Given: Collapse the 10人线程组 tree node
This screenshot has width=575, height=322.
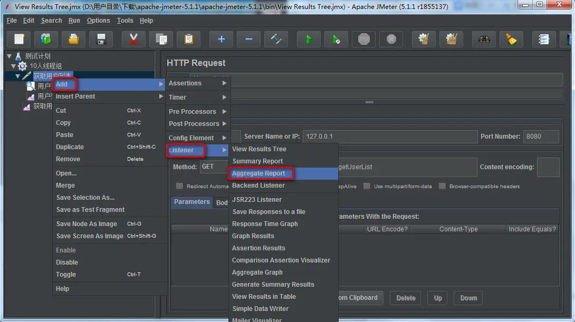Looking at the screenshot, I should [x=13, y=66].
